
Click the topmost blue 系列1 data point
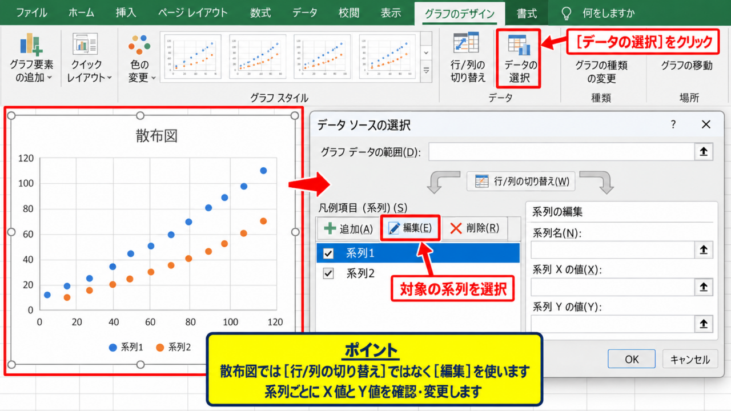[263, 171]
